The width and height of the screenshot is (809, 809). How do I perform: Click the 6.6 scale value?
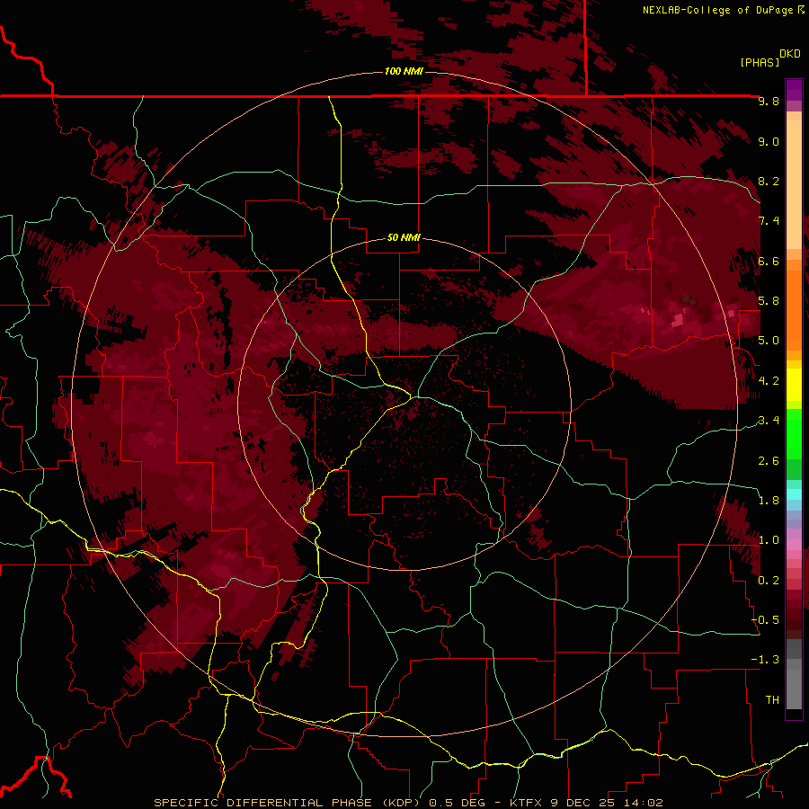pyautogui.click(x=769, y=261)
